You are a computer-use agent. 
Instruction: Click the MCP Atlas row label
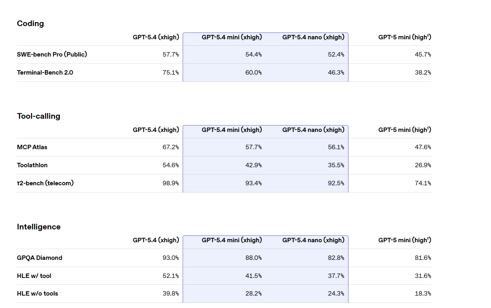click(x=32, y=147)
